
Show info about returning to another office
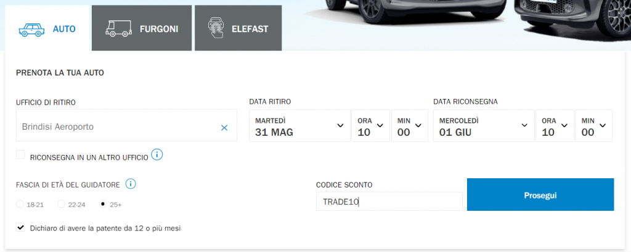pyautogui.click(x=157, y=154)
